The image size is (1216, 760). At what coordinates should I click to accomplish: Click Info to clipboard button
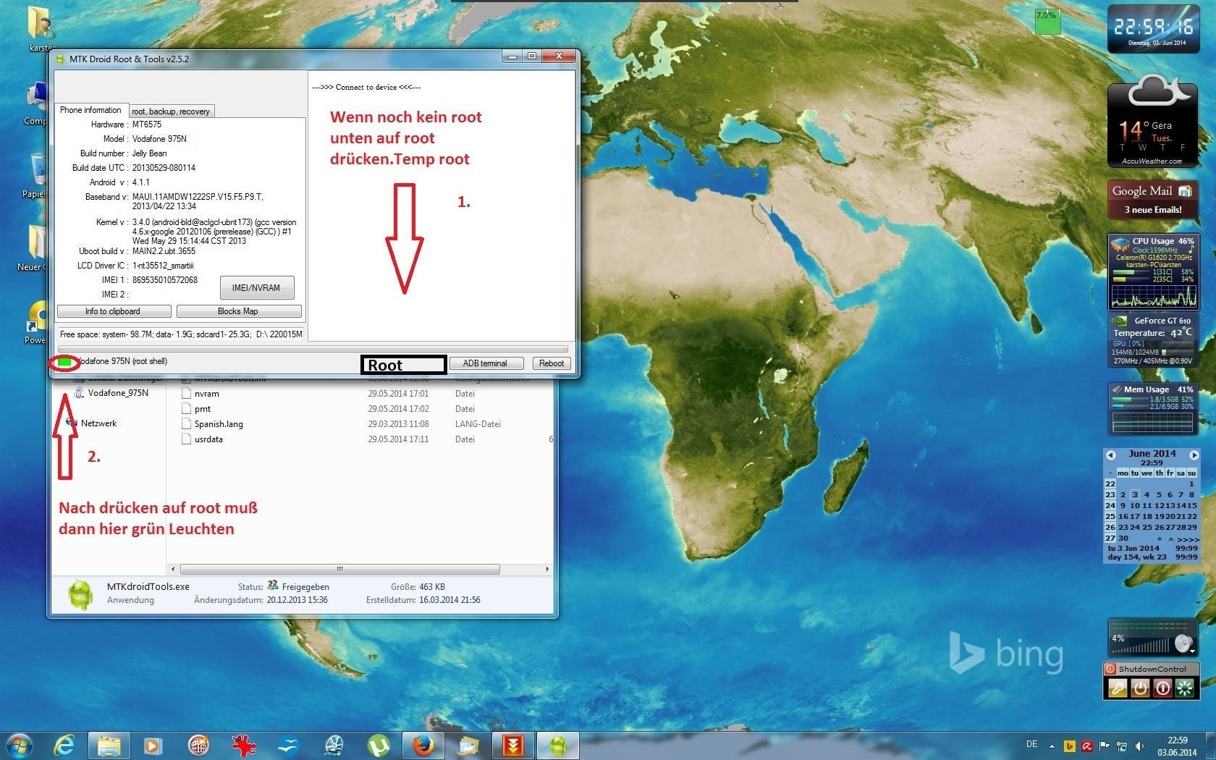pos(114,311)
